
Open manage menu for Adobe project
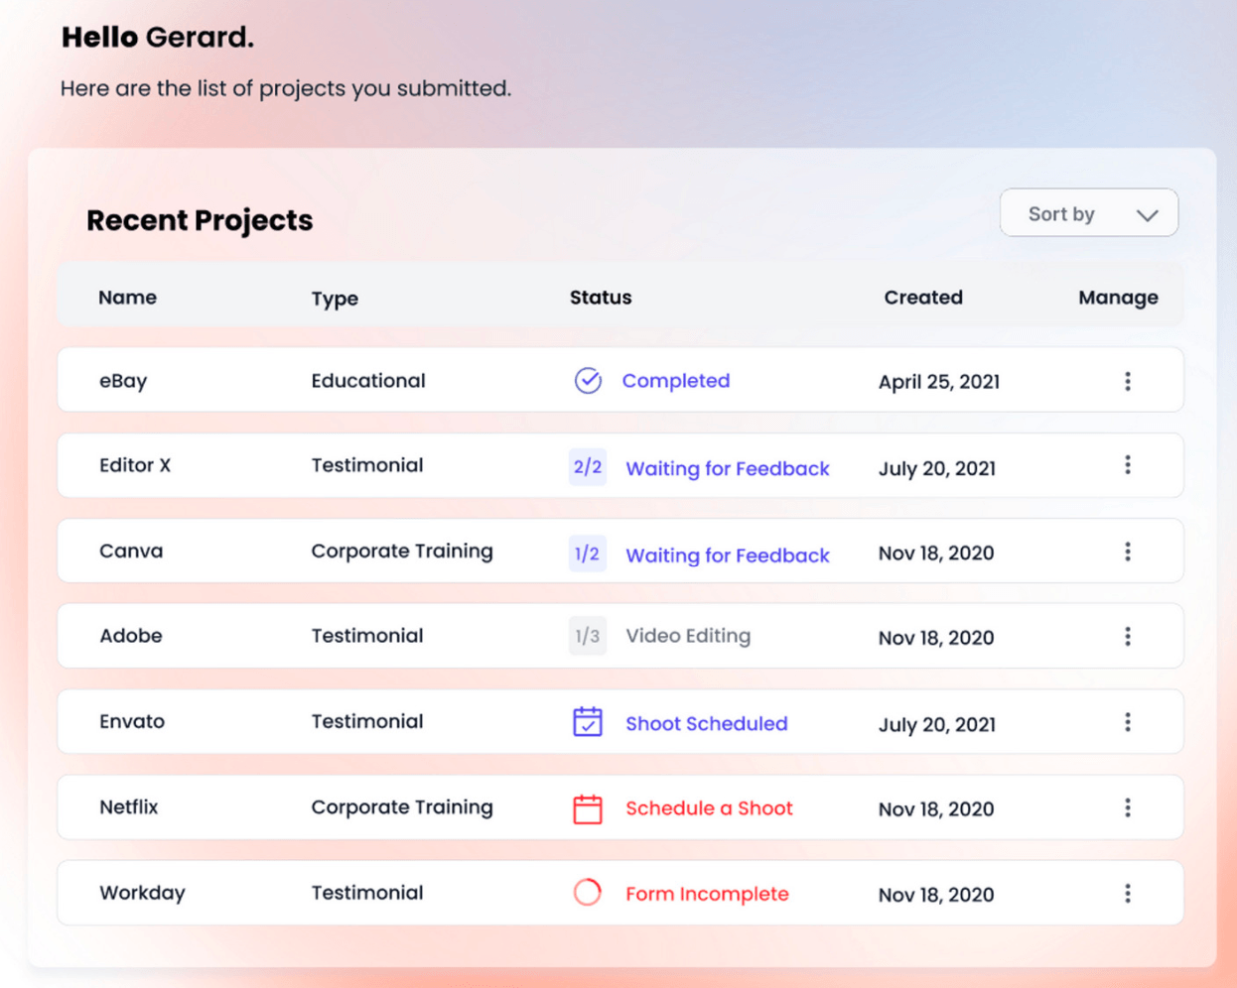pos(1127,637)
